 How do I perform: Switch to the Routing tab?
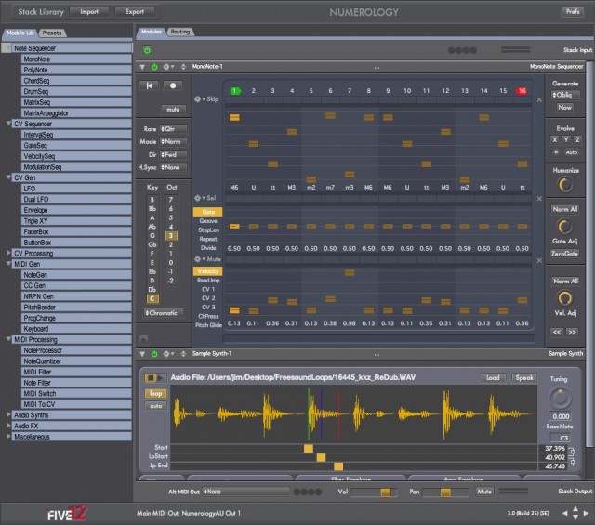click(x=179, y=32)
